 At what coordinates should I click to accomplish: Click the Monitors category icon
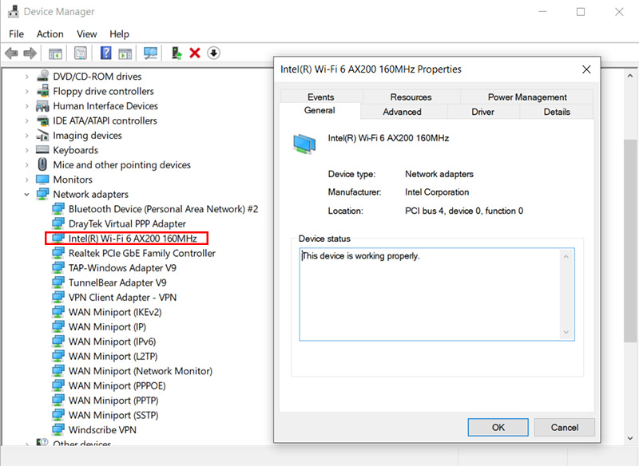(43, 180)
